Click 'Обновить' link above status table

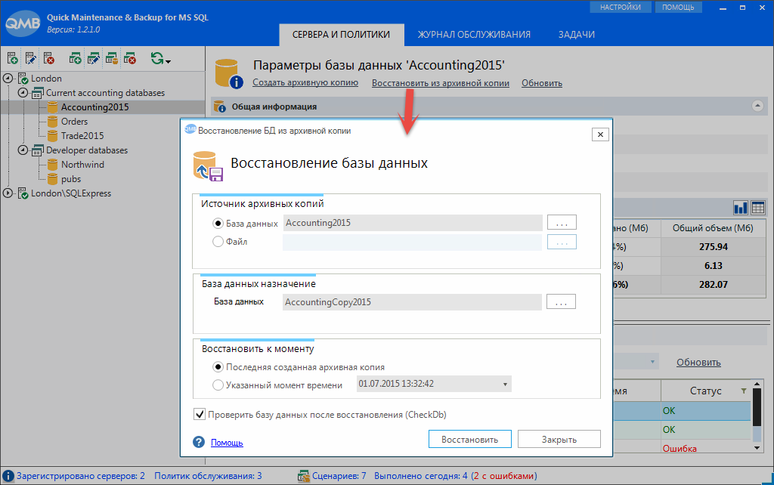(x=698, y=362)
